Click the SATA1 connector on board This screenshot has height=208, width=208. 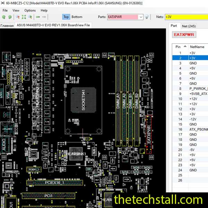(x=147, y=172)
